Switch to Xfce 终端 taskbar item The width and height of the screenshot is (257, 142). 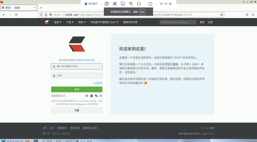point(92,141)
